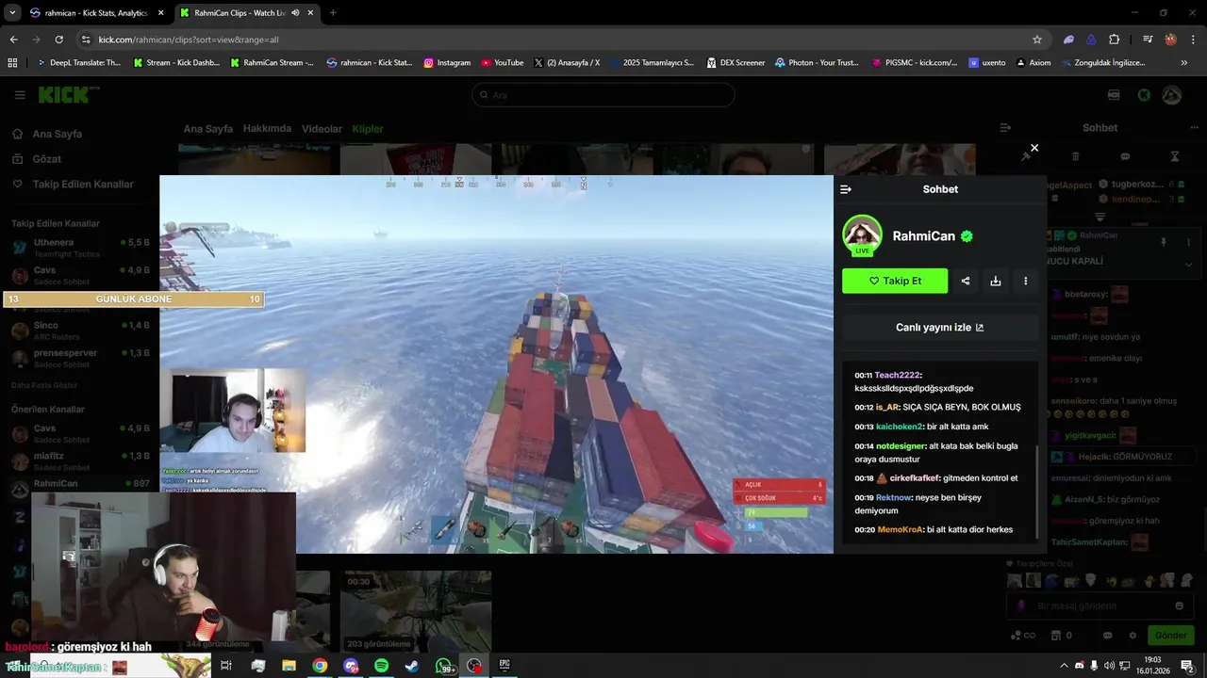Expand hidden bookmarks chevron

[1184, 63]
